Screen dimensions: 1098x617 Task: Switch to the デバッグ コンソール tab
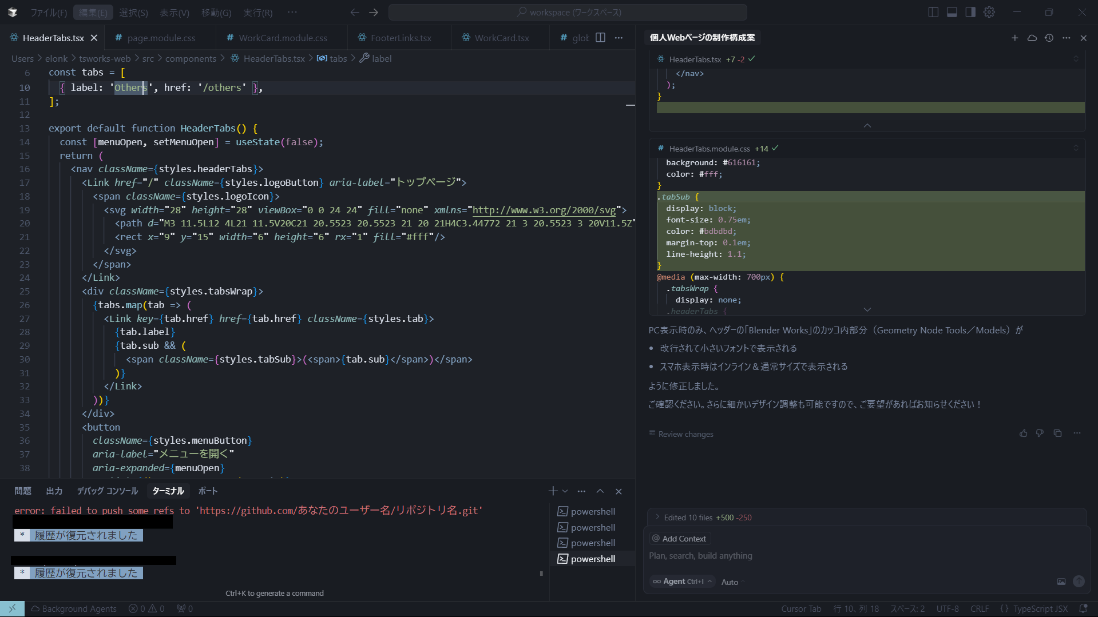pyautogui.click(x=108, y=491)
